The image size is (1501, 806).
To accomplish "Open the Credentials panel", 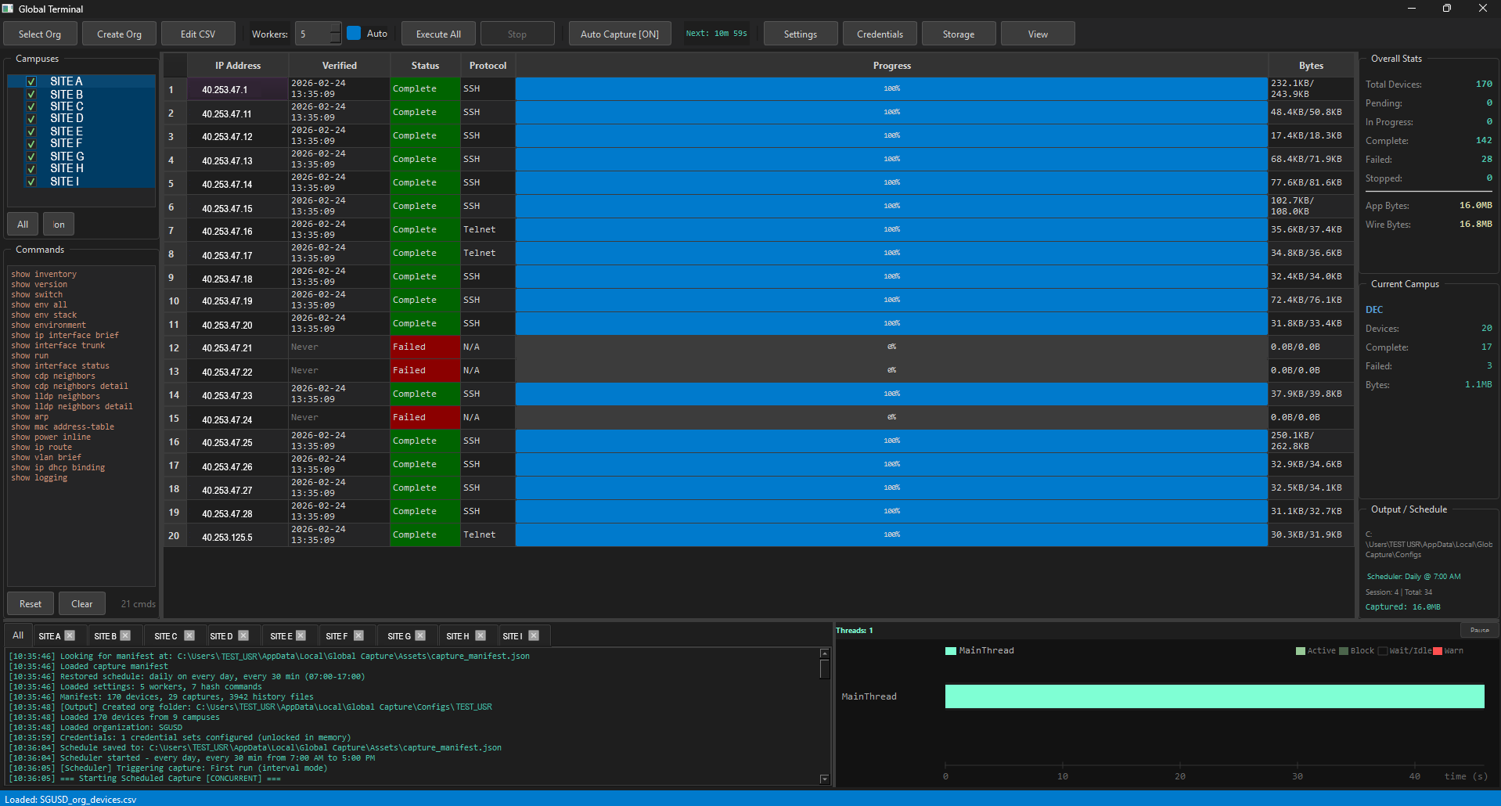I will (879, 33).
